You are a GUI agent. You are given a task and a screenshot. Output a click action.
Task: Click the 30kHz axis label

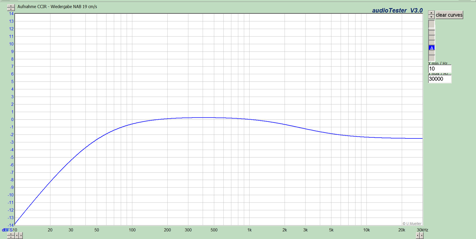click(423, 230)
